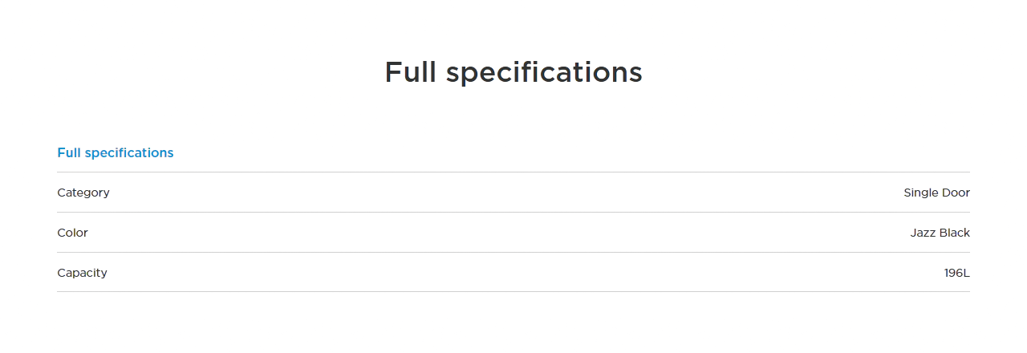Click the empty middle of the Capacity row

coord(513,273)
